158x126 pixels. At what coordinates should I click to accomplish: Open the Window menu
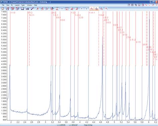(29, 5)
